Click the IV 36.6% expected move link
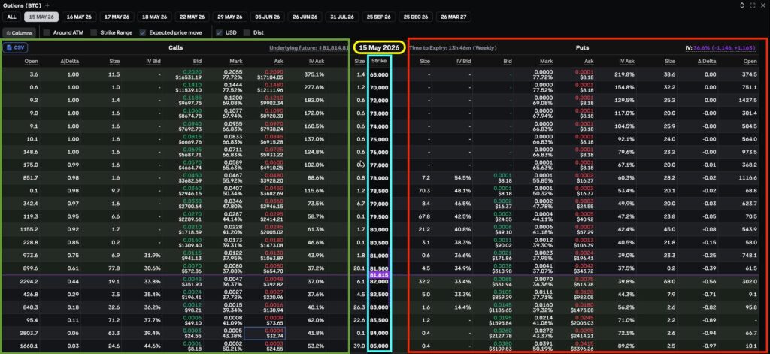The width and height of the screenshot is (770, 354). click(726, 48)
